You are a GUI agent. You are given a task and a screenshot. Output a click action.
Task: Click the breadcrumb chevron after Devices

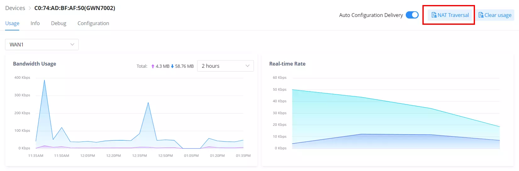tap(30, 8)
